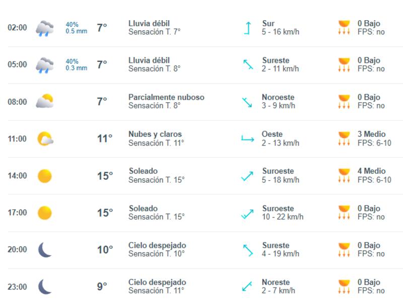Image resolution: width=403 pixels, height=301 pixels.
Task: Click the "4 Medio" UV index text
Action: coord(371,171)
